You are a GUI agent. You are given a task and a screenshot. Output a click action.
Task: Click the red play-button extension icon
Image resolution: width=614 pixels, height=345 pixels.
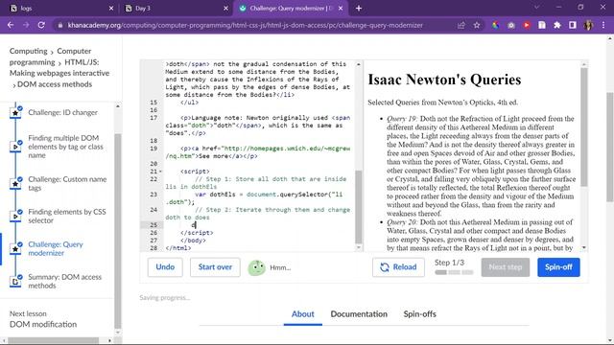click(x=527, y=25)
